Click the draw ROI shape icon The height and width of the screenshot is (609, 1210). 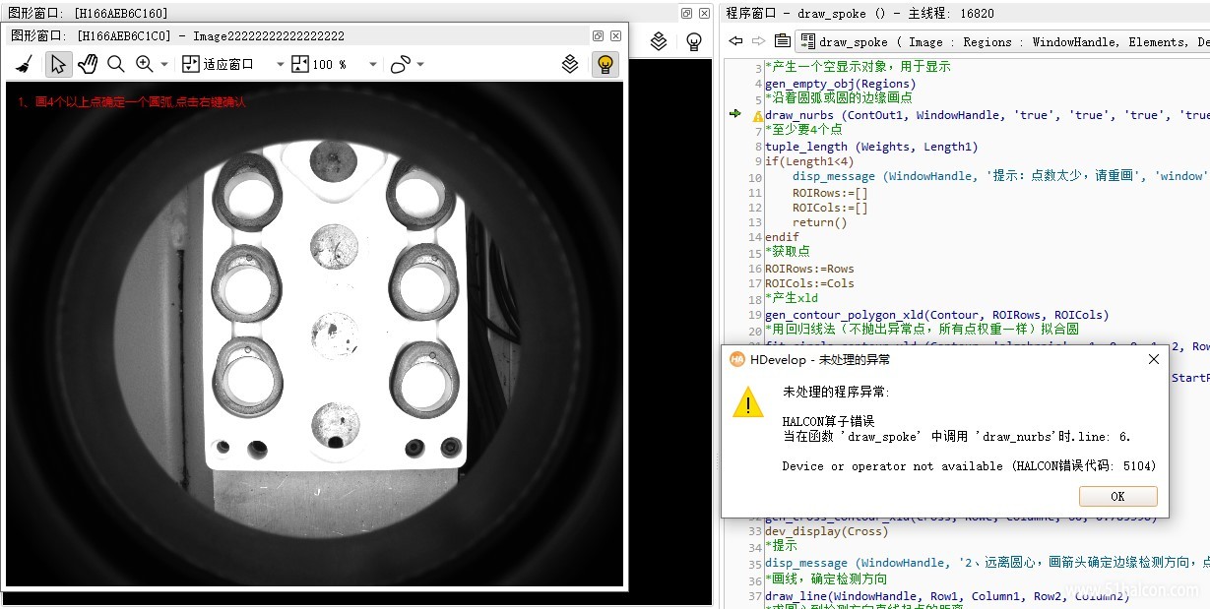coord(400,64)
